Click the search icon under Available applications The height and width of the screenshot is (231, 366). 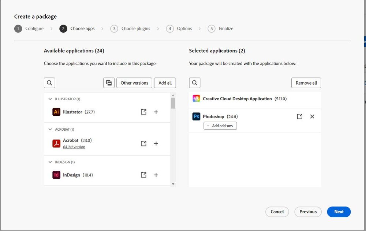tap(49, 83)
